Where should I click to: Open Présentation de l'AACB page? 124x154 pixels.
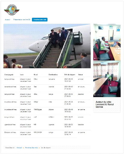pos(22,20)
